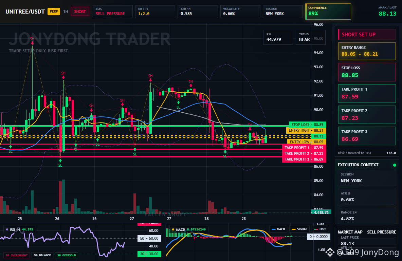The width and height of the screenshot is (402, 261).
Task: Click the RSI 14 legend label
Action: tap(20, 229)
